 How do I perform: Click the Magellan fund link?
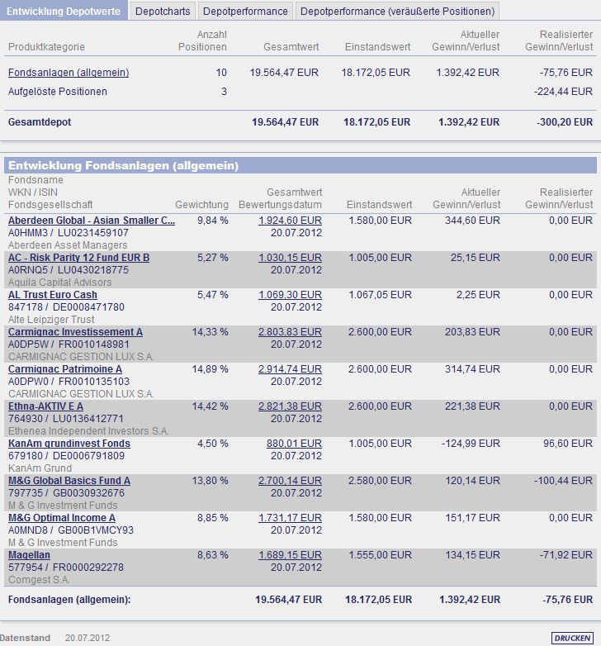pyautogui.click(x=29, y=554)
